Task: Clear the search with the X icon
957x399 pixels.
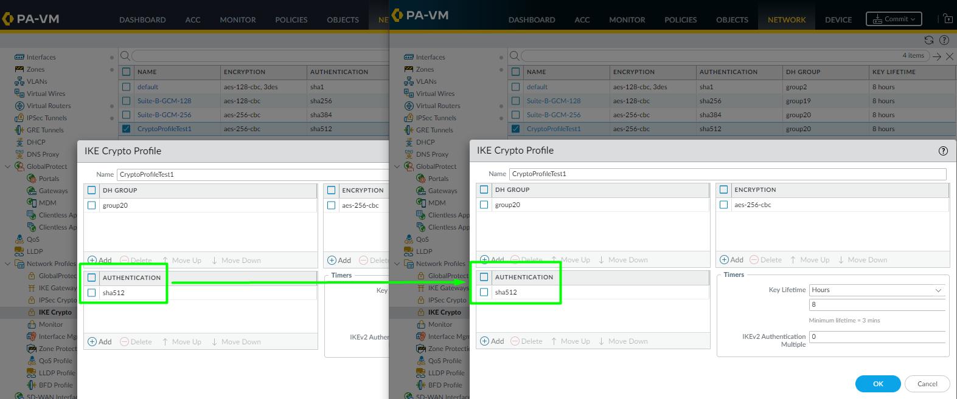Action: tap(949, 56)
